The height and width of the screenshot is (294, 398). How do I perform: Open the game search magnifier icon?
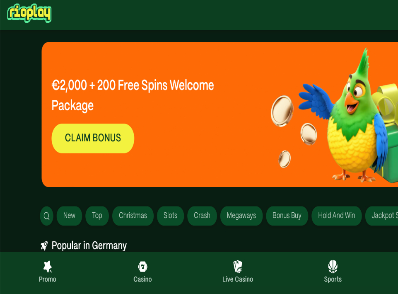coord(46,216)
